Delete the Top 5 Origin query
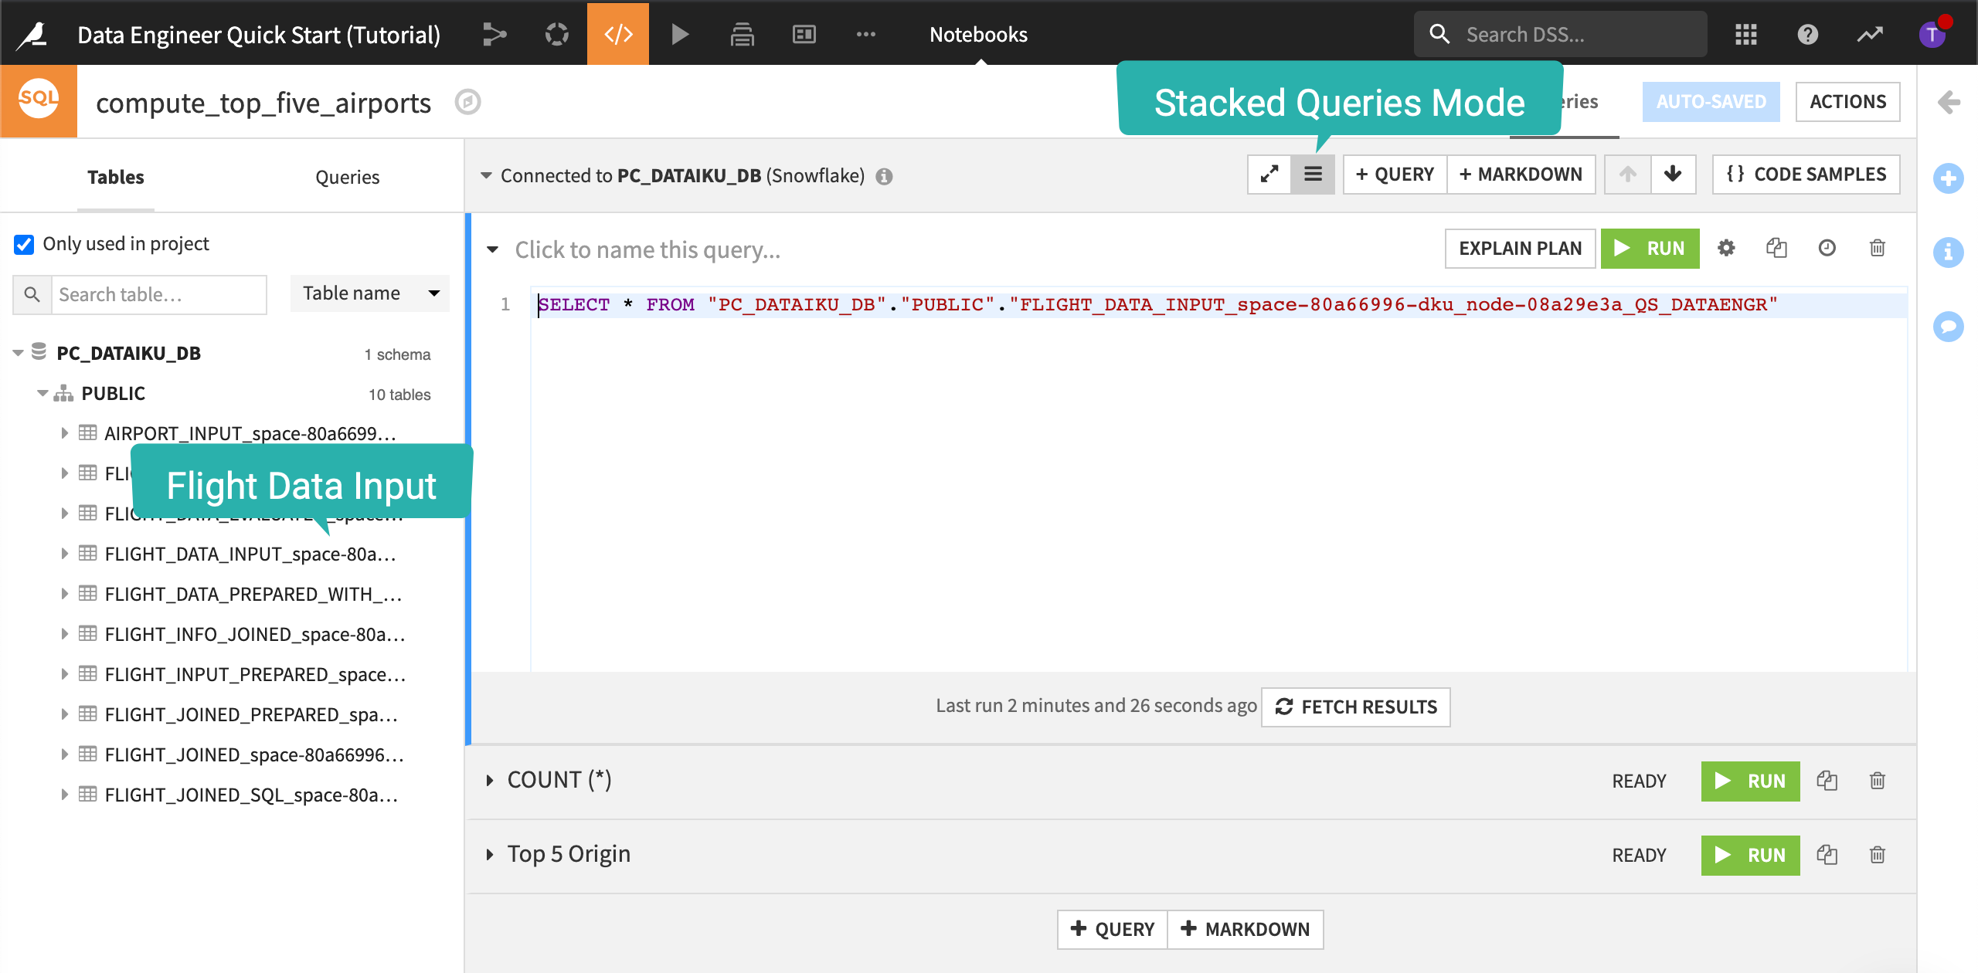The height and width of the screenshot is (973, 1978). pos(1877,855)
